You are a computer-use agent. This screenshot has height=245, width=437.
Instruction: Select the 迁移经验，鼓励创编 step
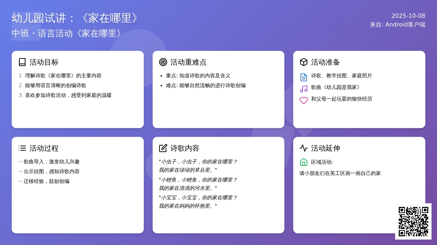click(x=46, y=181)
